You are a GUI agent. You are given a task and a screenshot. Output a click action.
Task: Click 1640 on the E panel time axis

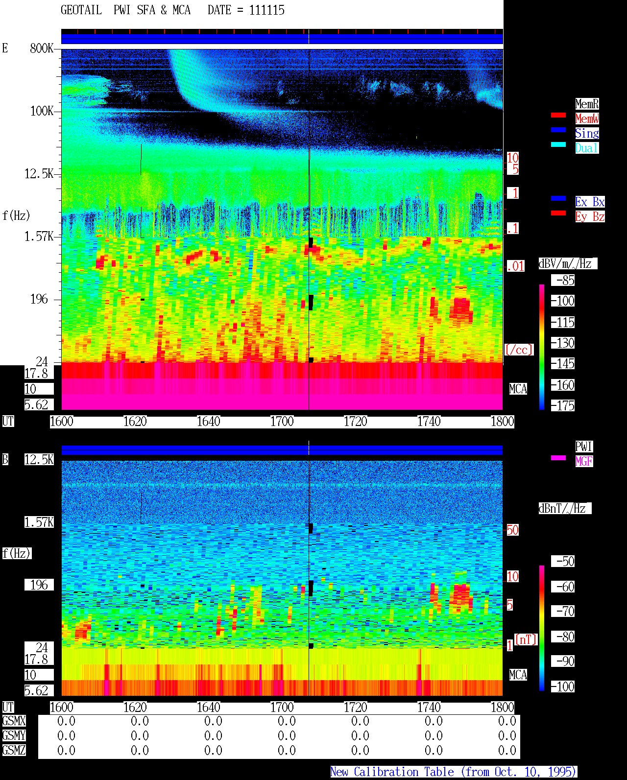(x=209, y=422)
